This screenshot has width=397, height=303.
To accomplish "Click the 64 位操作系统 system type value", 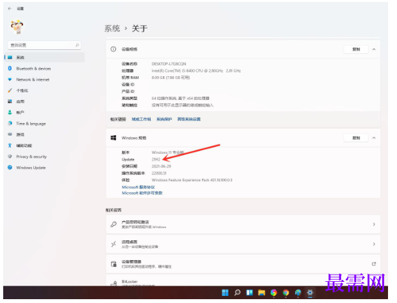I will click(x=180, y=99).
